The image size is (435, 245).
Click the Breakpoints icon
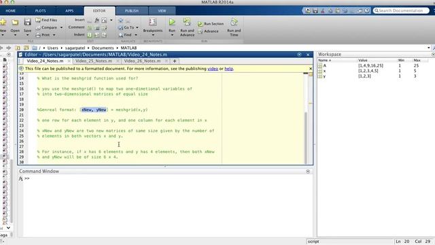152,22
